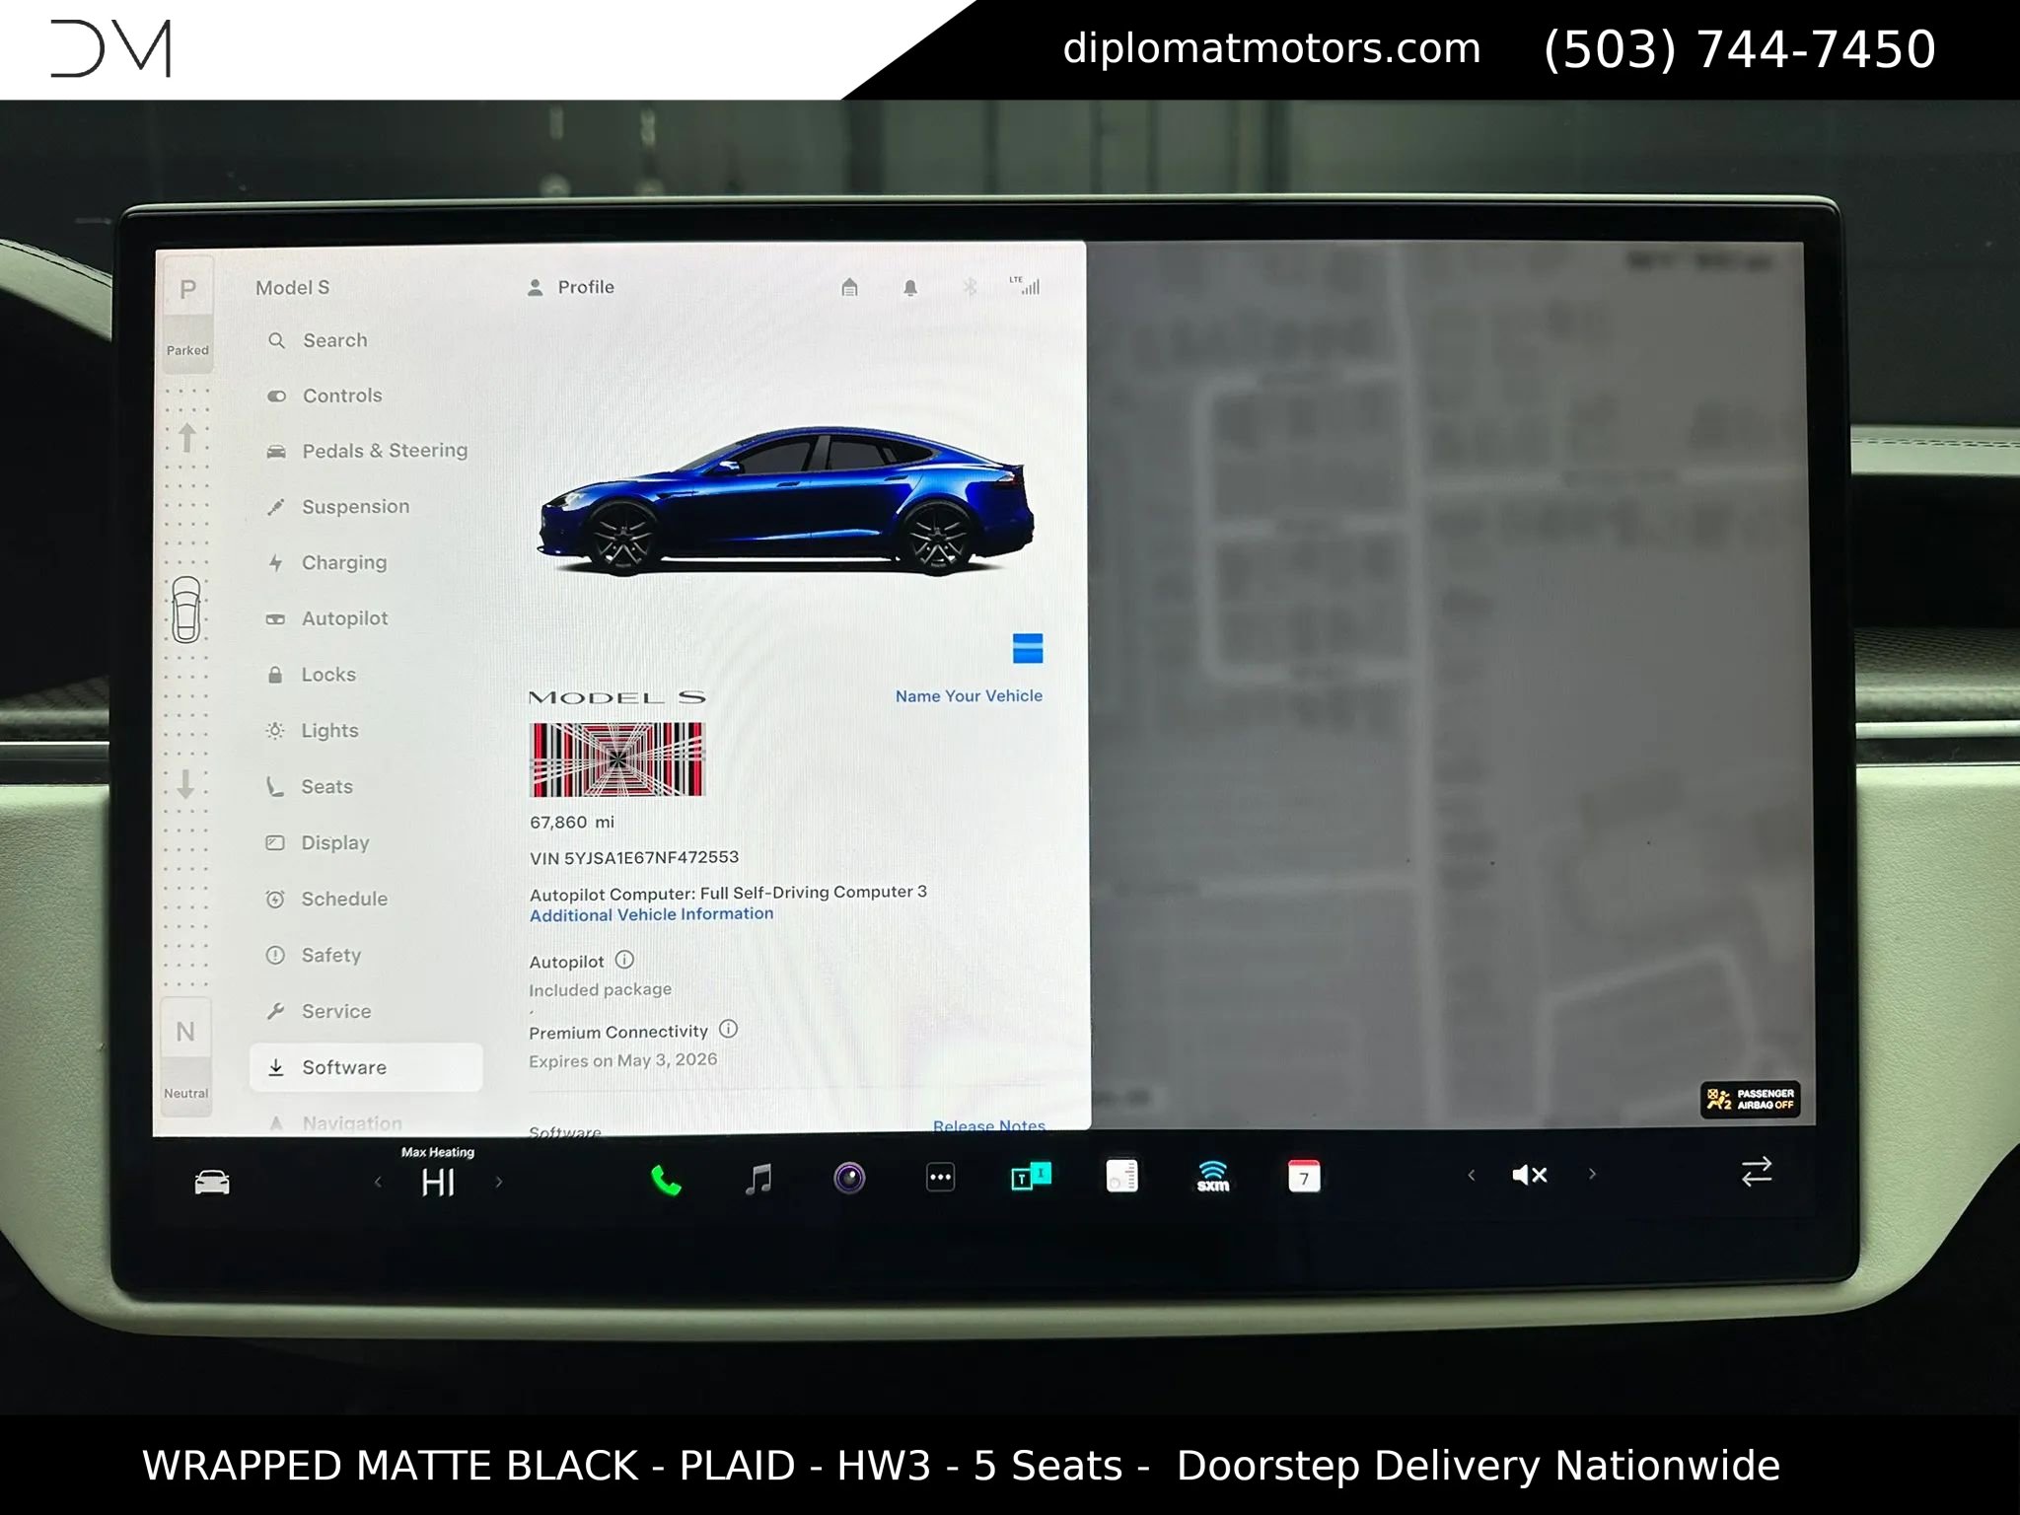Increase cabin temperature with right chevron
The image size is (2020, 1515).
point(499,1182)
